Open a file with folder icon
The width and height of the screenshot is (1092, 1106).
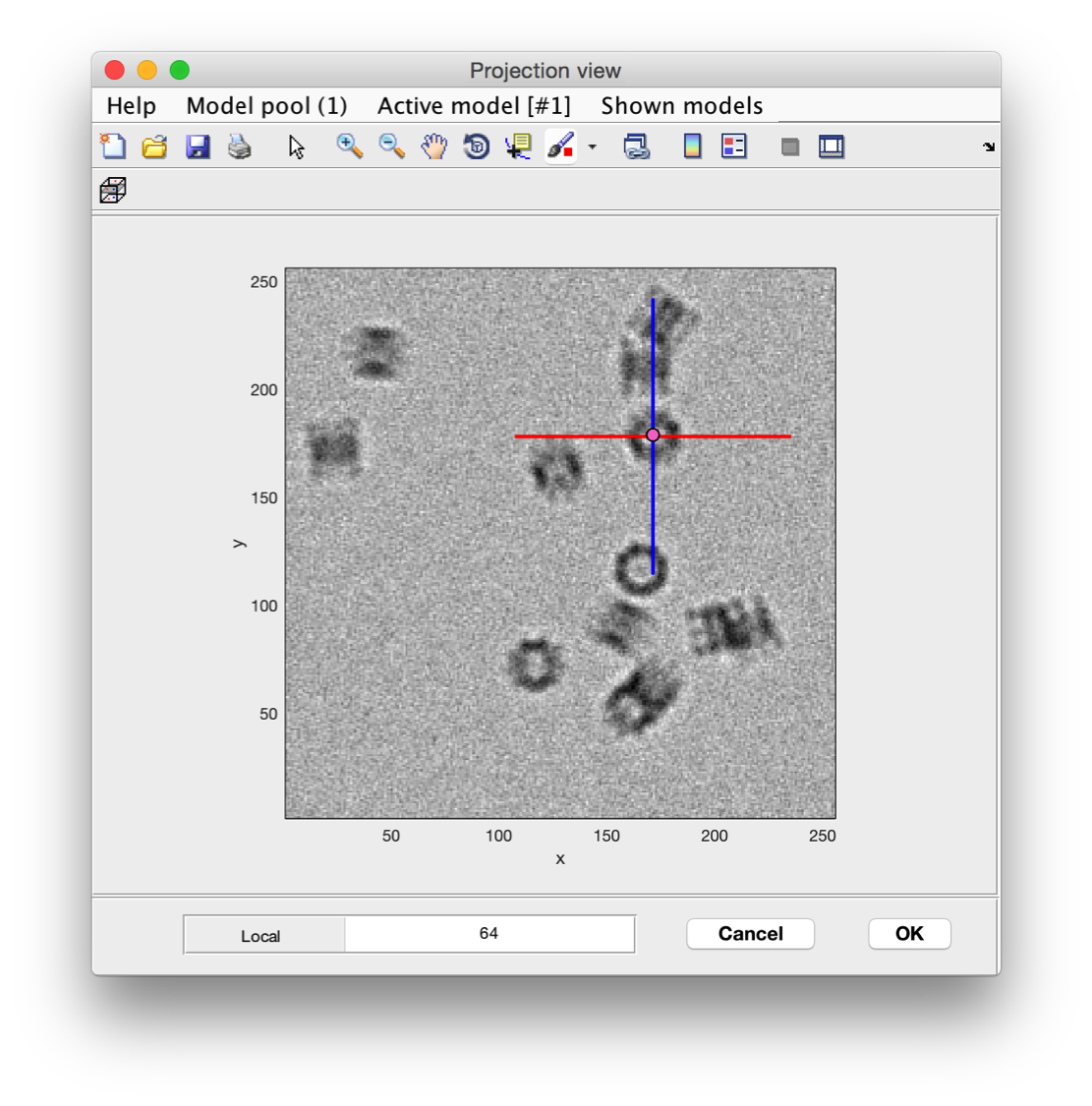(x=154, y=146)
